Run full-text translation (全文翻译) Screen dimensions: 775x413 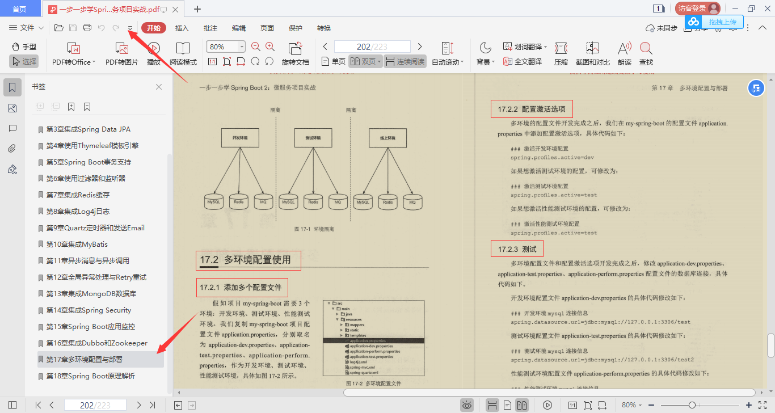[x=523, y=61]
